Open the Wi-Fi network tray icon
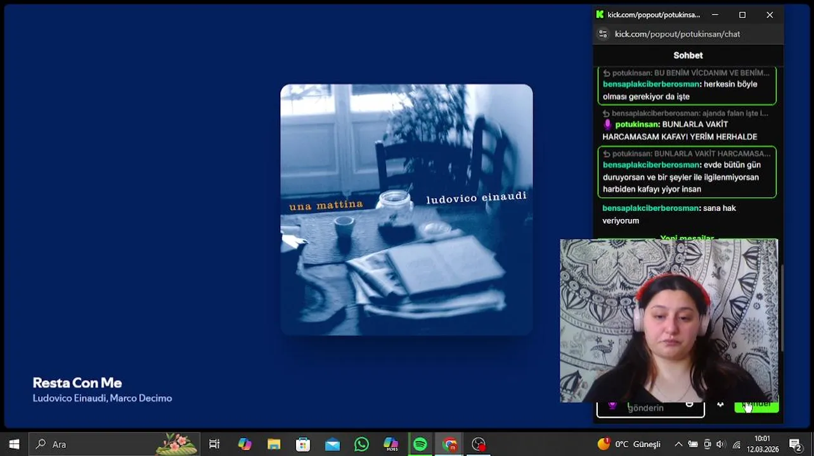The height and width of the screenshot is (456, 814). click(x=736, y=444)
